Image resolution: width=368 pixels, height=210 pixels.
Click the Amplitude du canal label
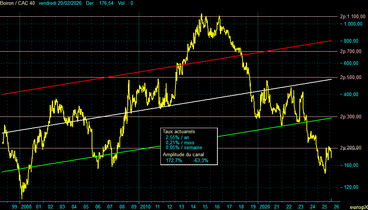[183, 155]
